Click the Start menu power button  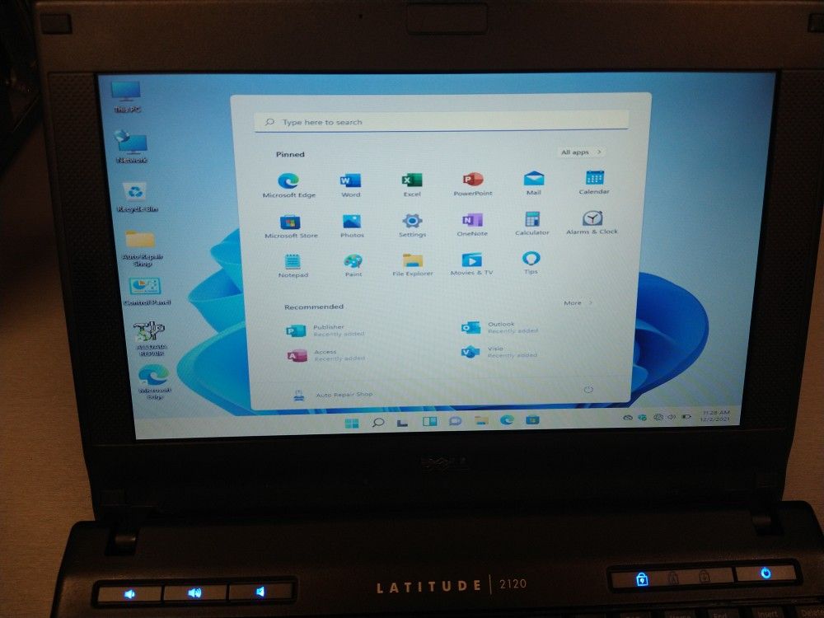tap(588, 390)
